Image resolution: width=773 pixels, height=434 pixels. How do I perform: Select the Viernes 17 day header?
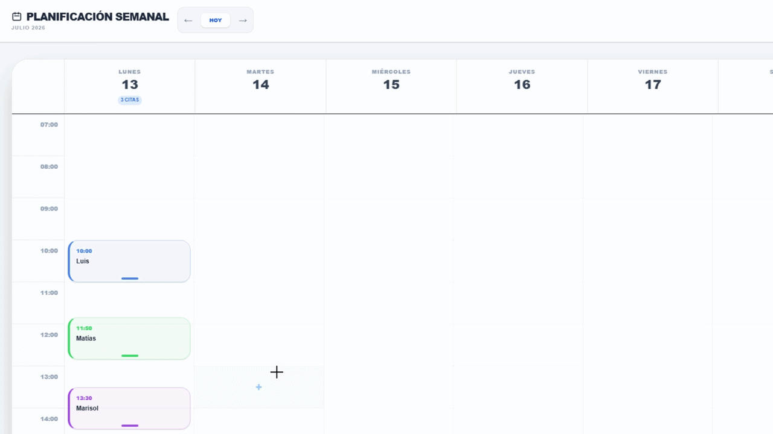click(x=653, y=86)
